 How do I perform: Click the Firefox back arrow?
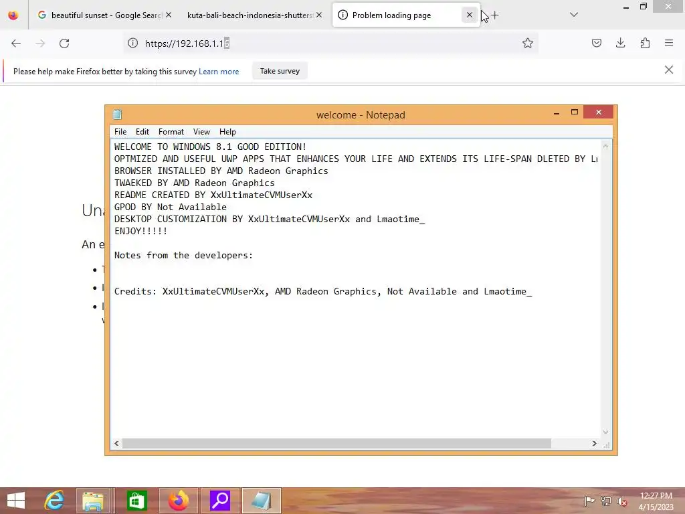(16, 44)
